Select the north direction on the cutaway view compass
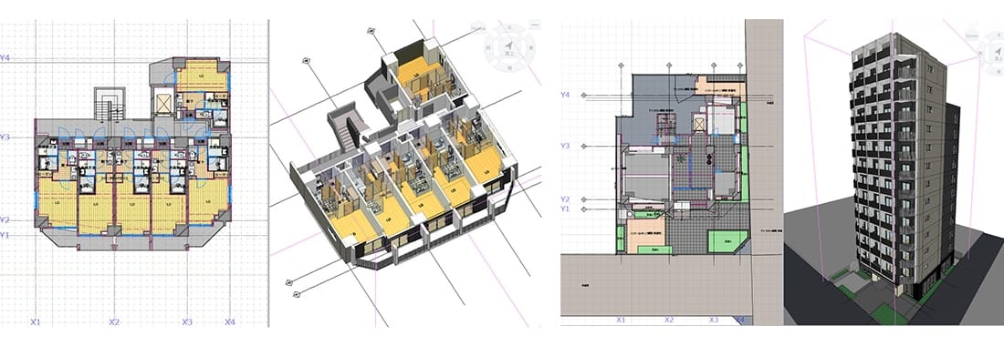 509,27
